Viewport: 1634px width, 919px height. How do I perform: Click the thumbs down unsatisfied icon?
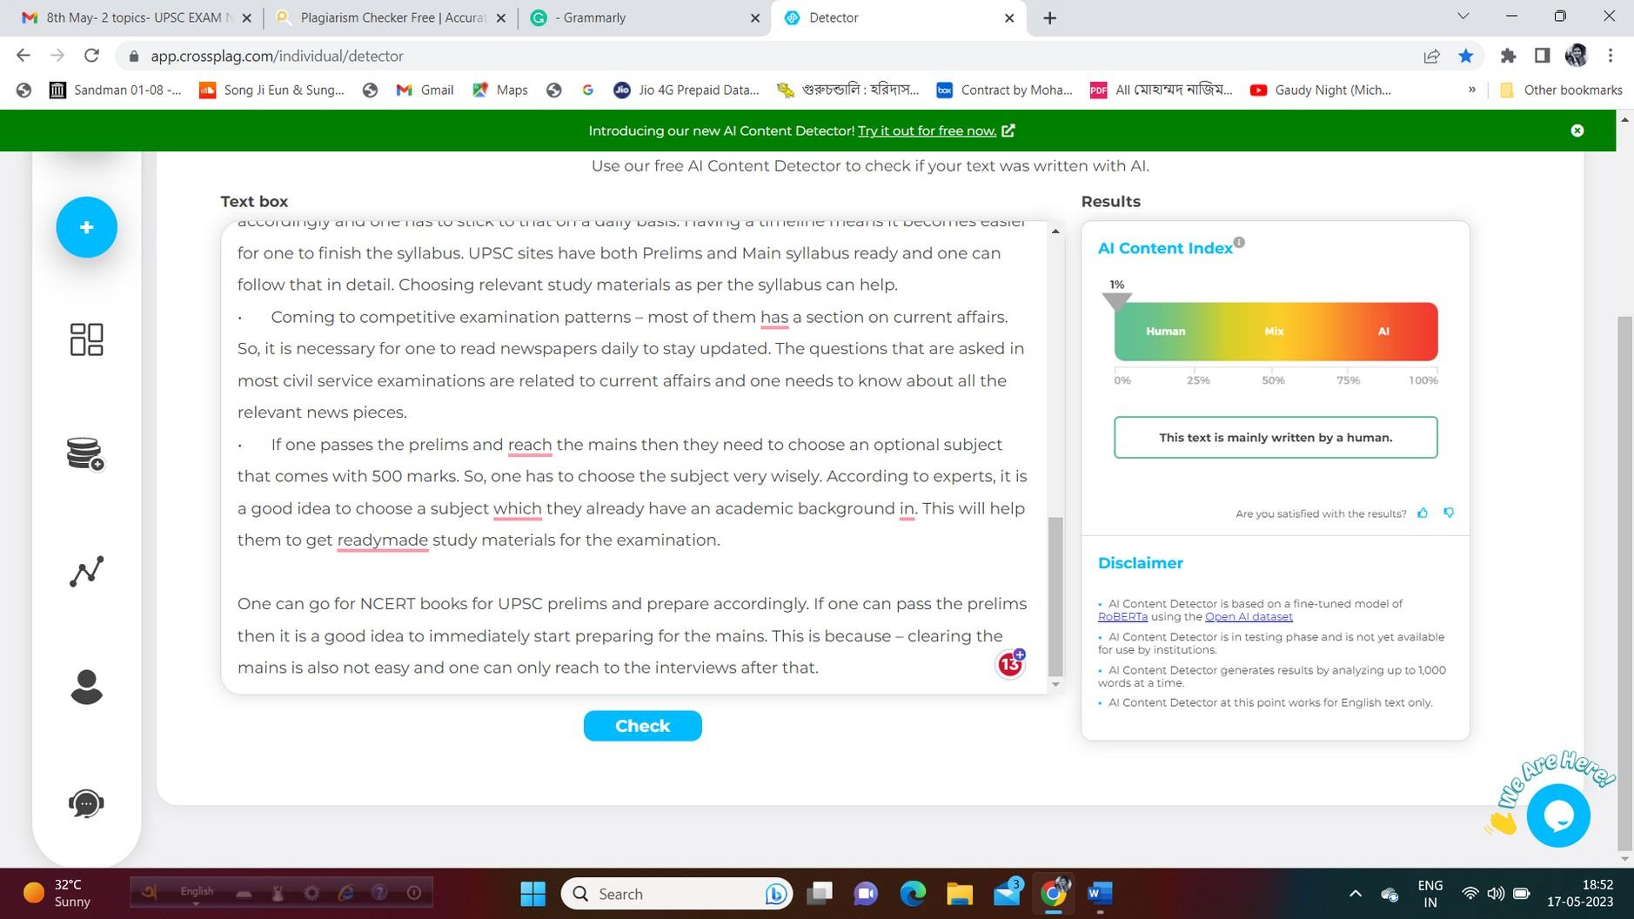(1449, 513)
